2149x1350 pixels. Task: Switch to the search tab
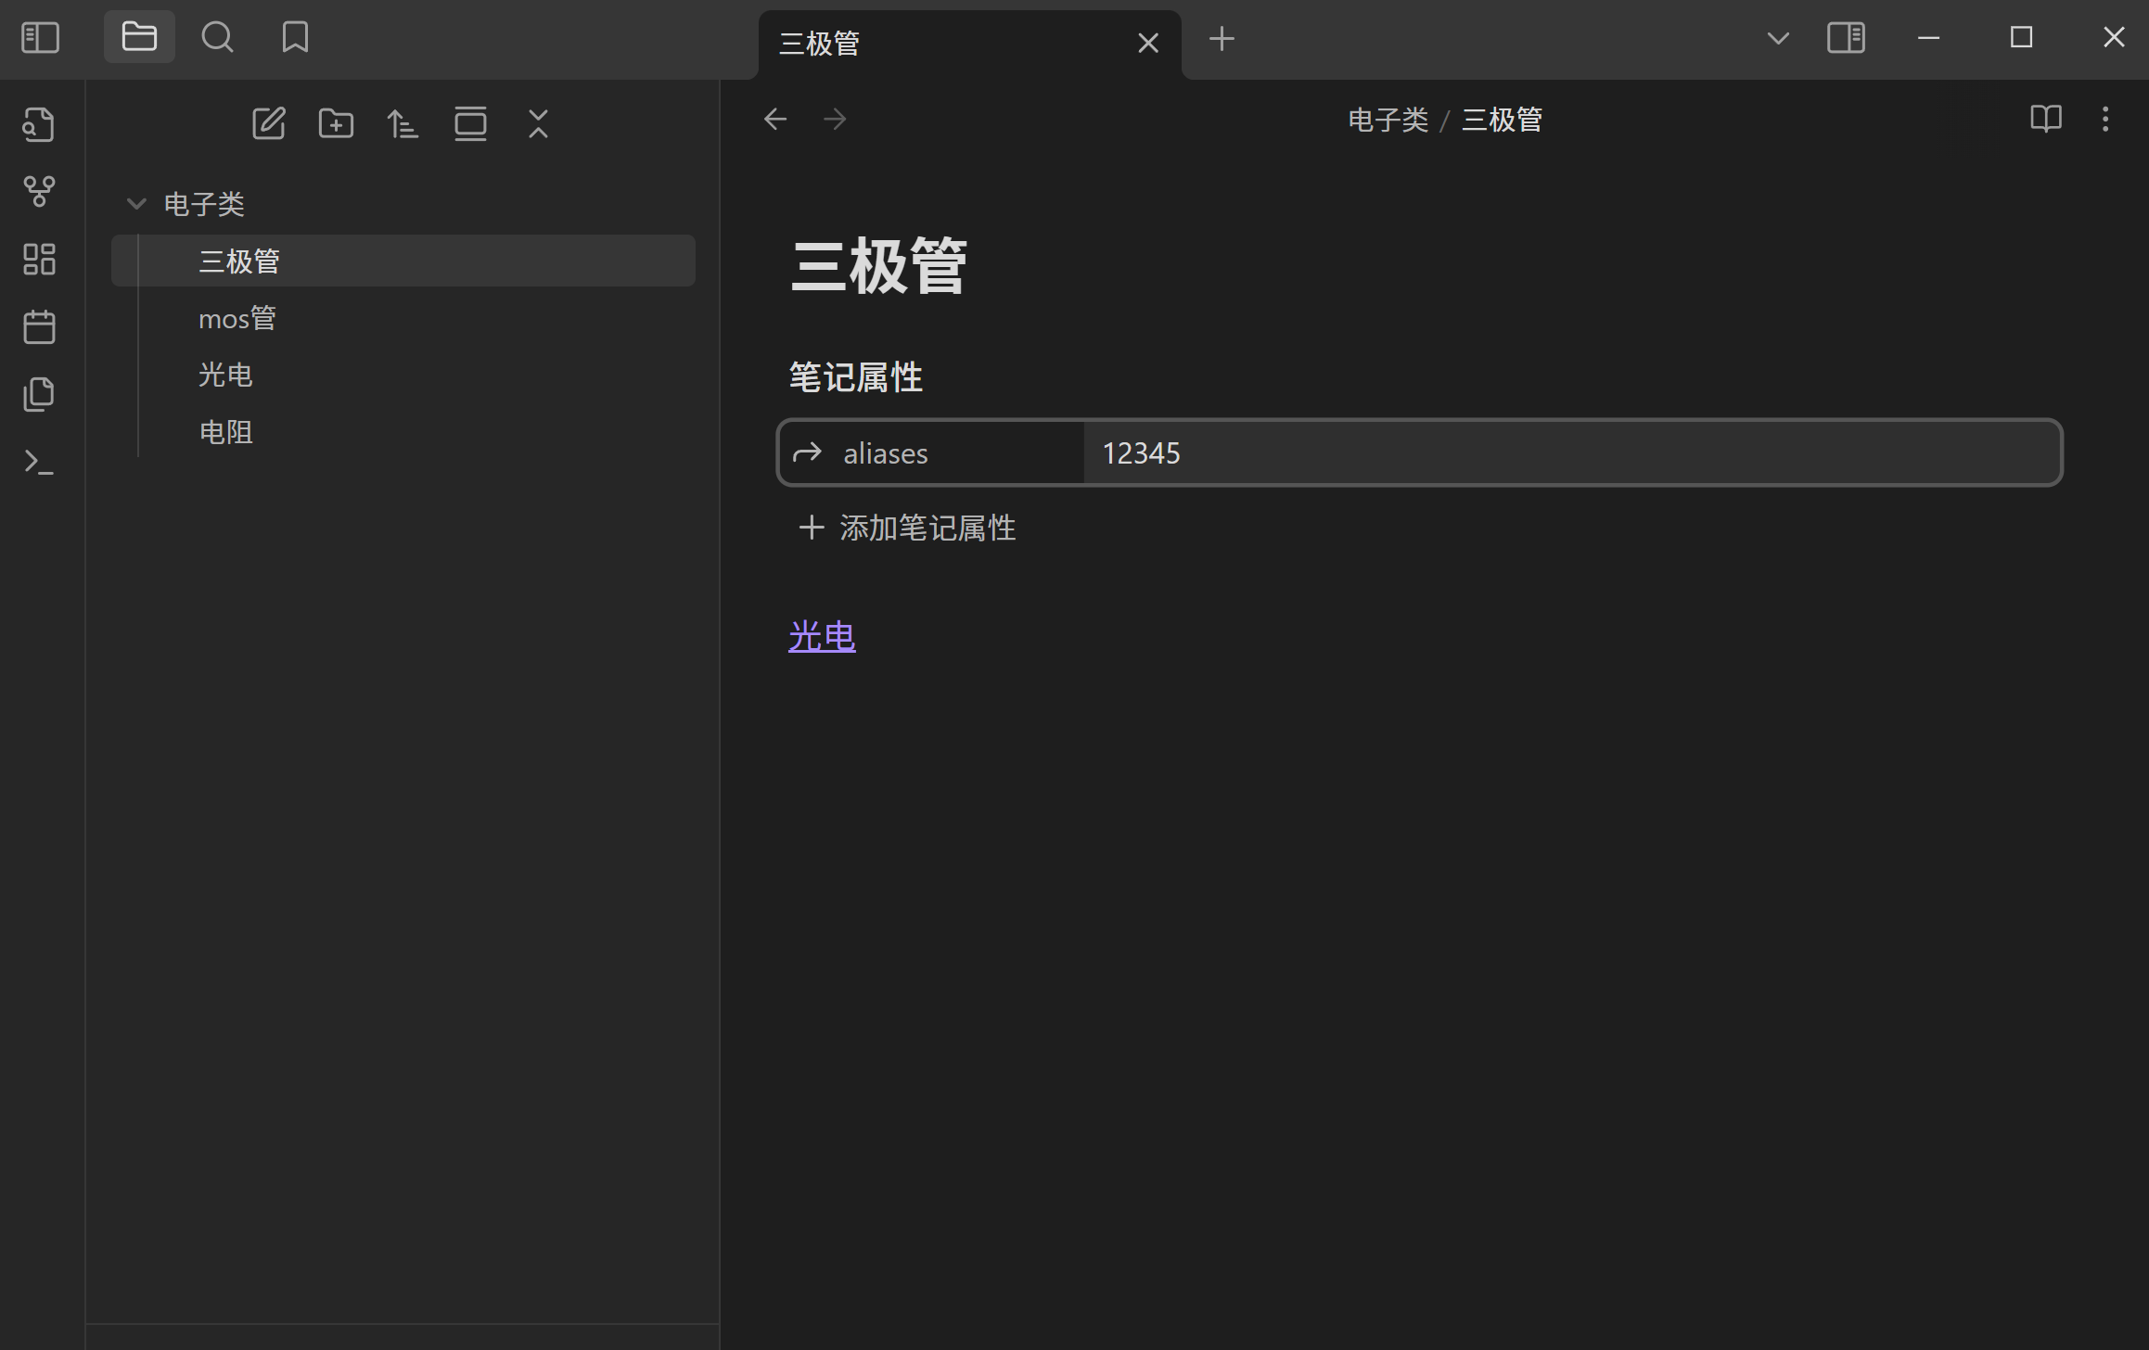(x=217, y=38)
